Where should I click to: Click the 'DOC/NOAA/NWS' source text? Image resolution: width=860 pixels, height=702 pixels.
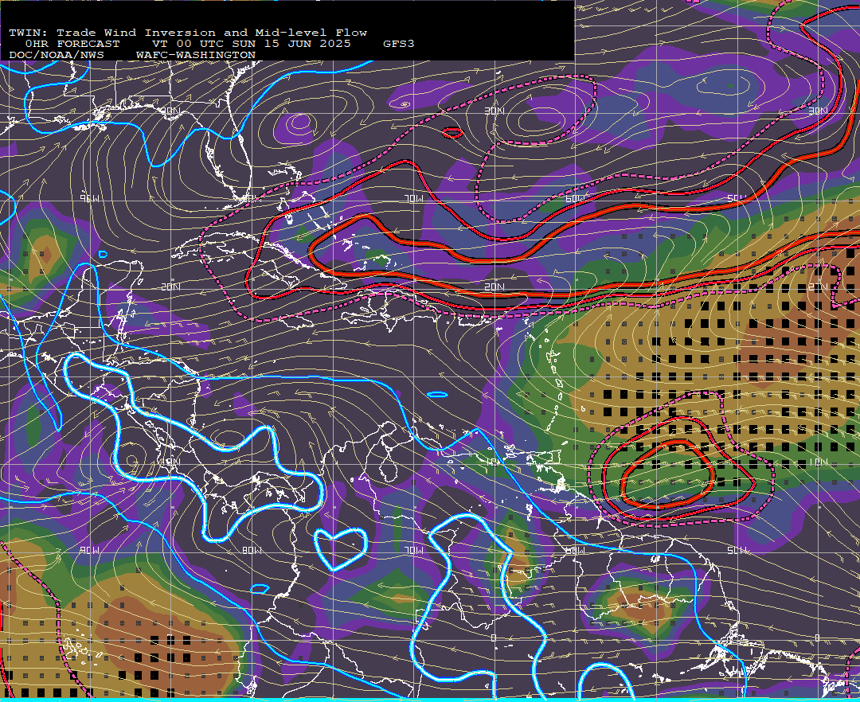(x=57, y=56)
